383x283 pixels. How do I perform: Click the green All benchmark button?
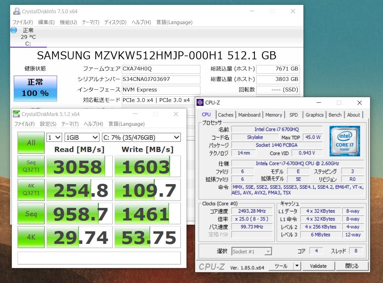pos(31,143)
